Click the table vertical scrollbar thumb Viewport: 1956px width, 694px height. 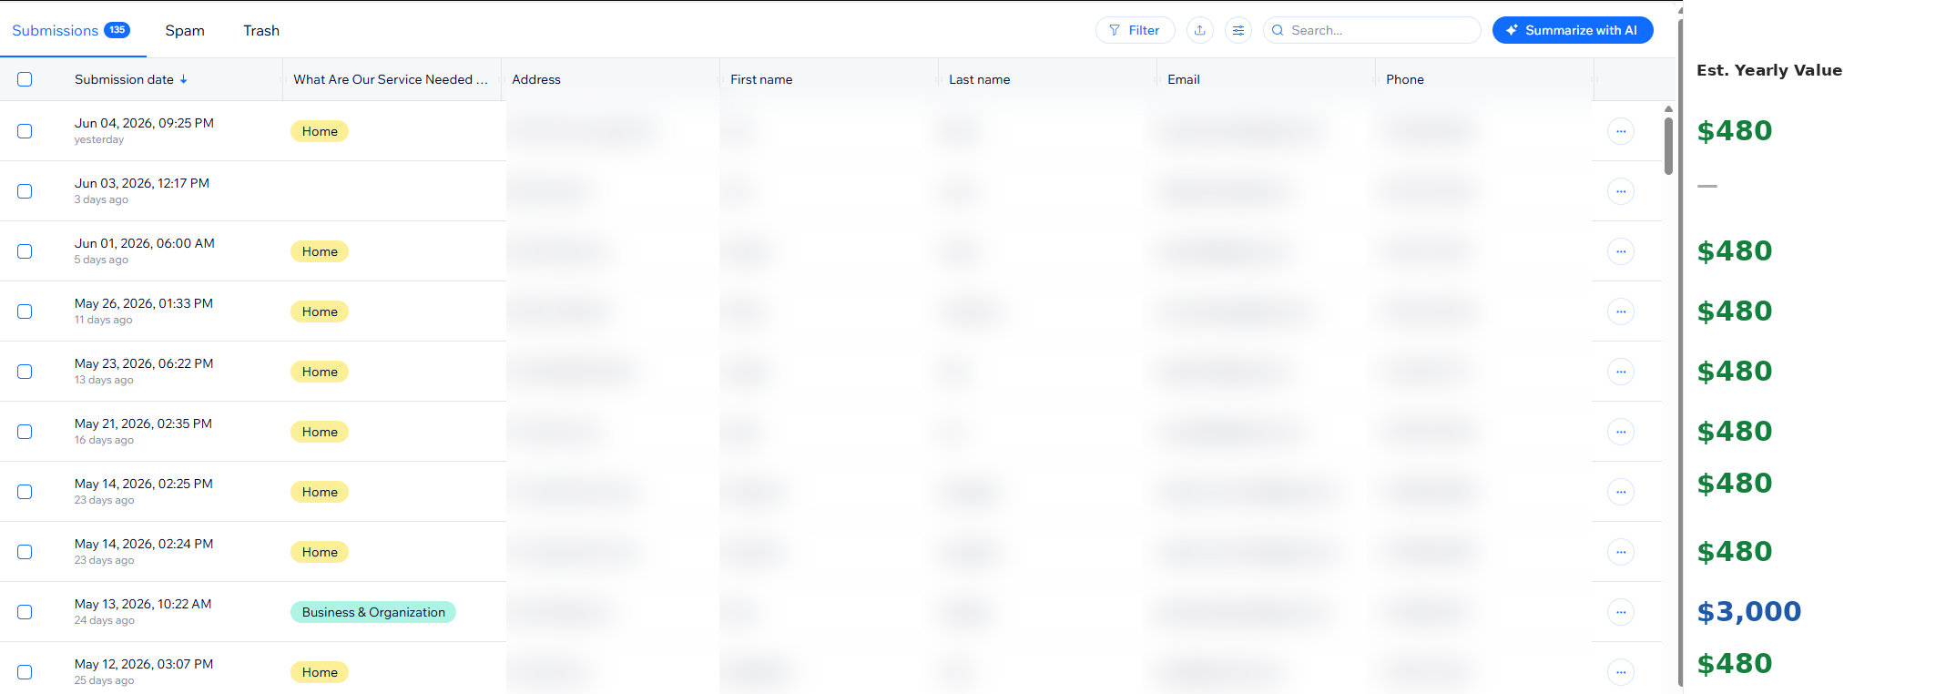coord(1668,146)
